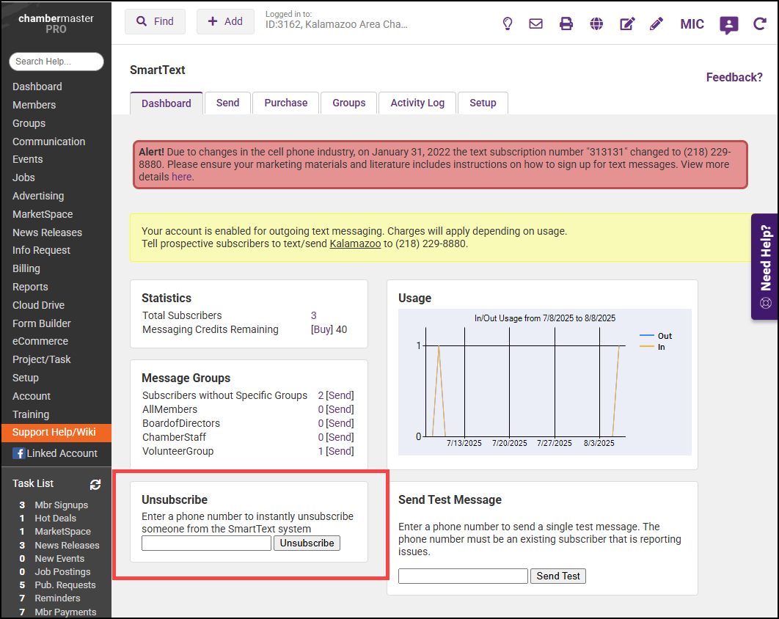Click the Send Test button

click(x=558, y=576)
